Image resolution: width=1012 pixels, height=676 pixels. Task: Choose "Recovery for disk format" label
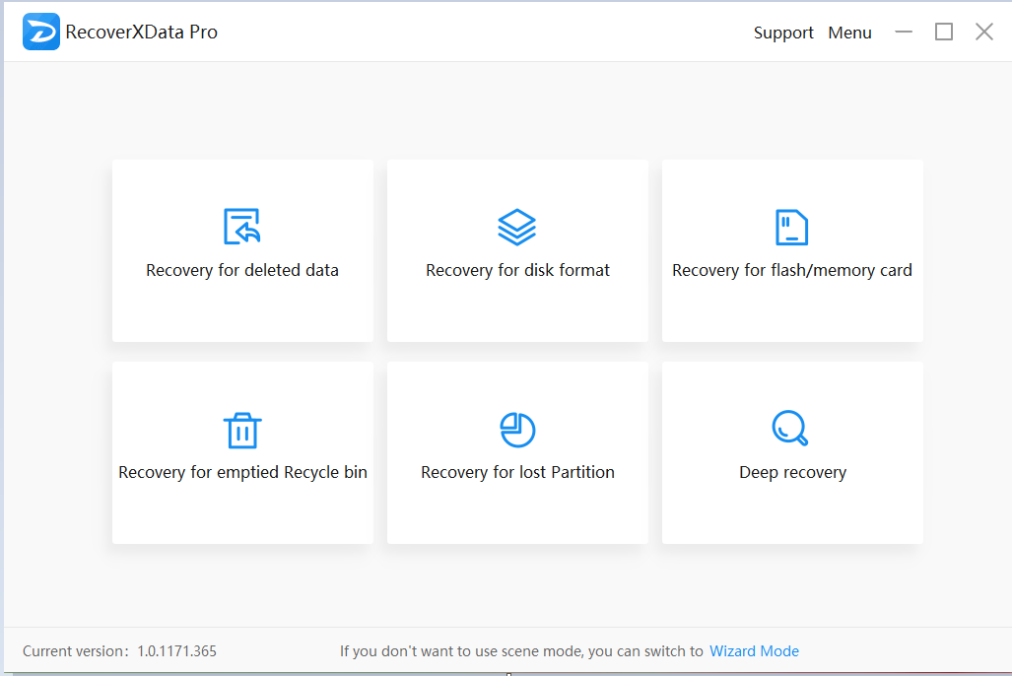click(517, 270)
